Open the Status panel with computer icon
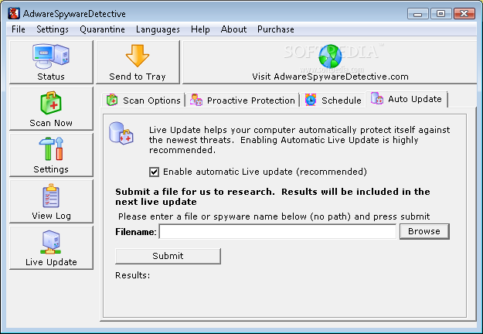483x334 pixels. coord(51,62)
